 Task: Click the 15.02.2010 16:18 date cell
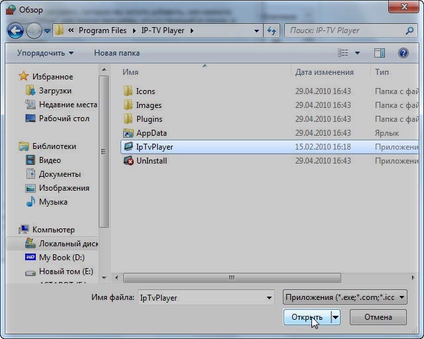(323, 147)
